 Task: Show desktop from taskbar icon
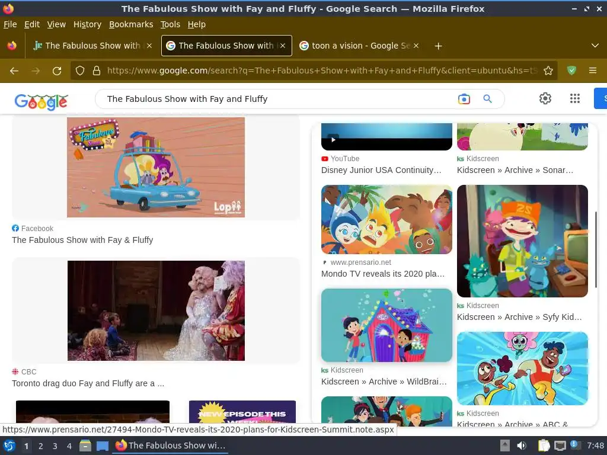coord(102,446)
